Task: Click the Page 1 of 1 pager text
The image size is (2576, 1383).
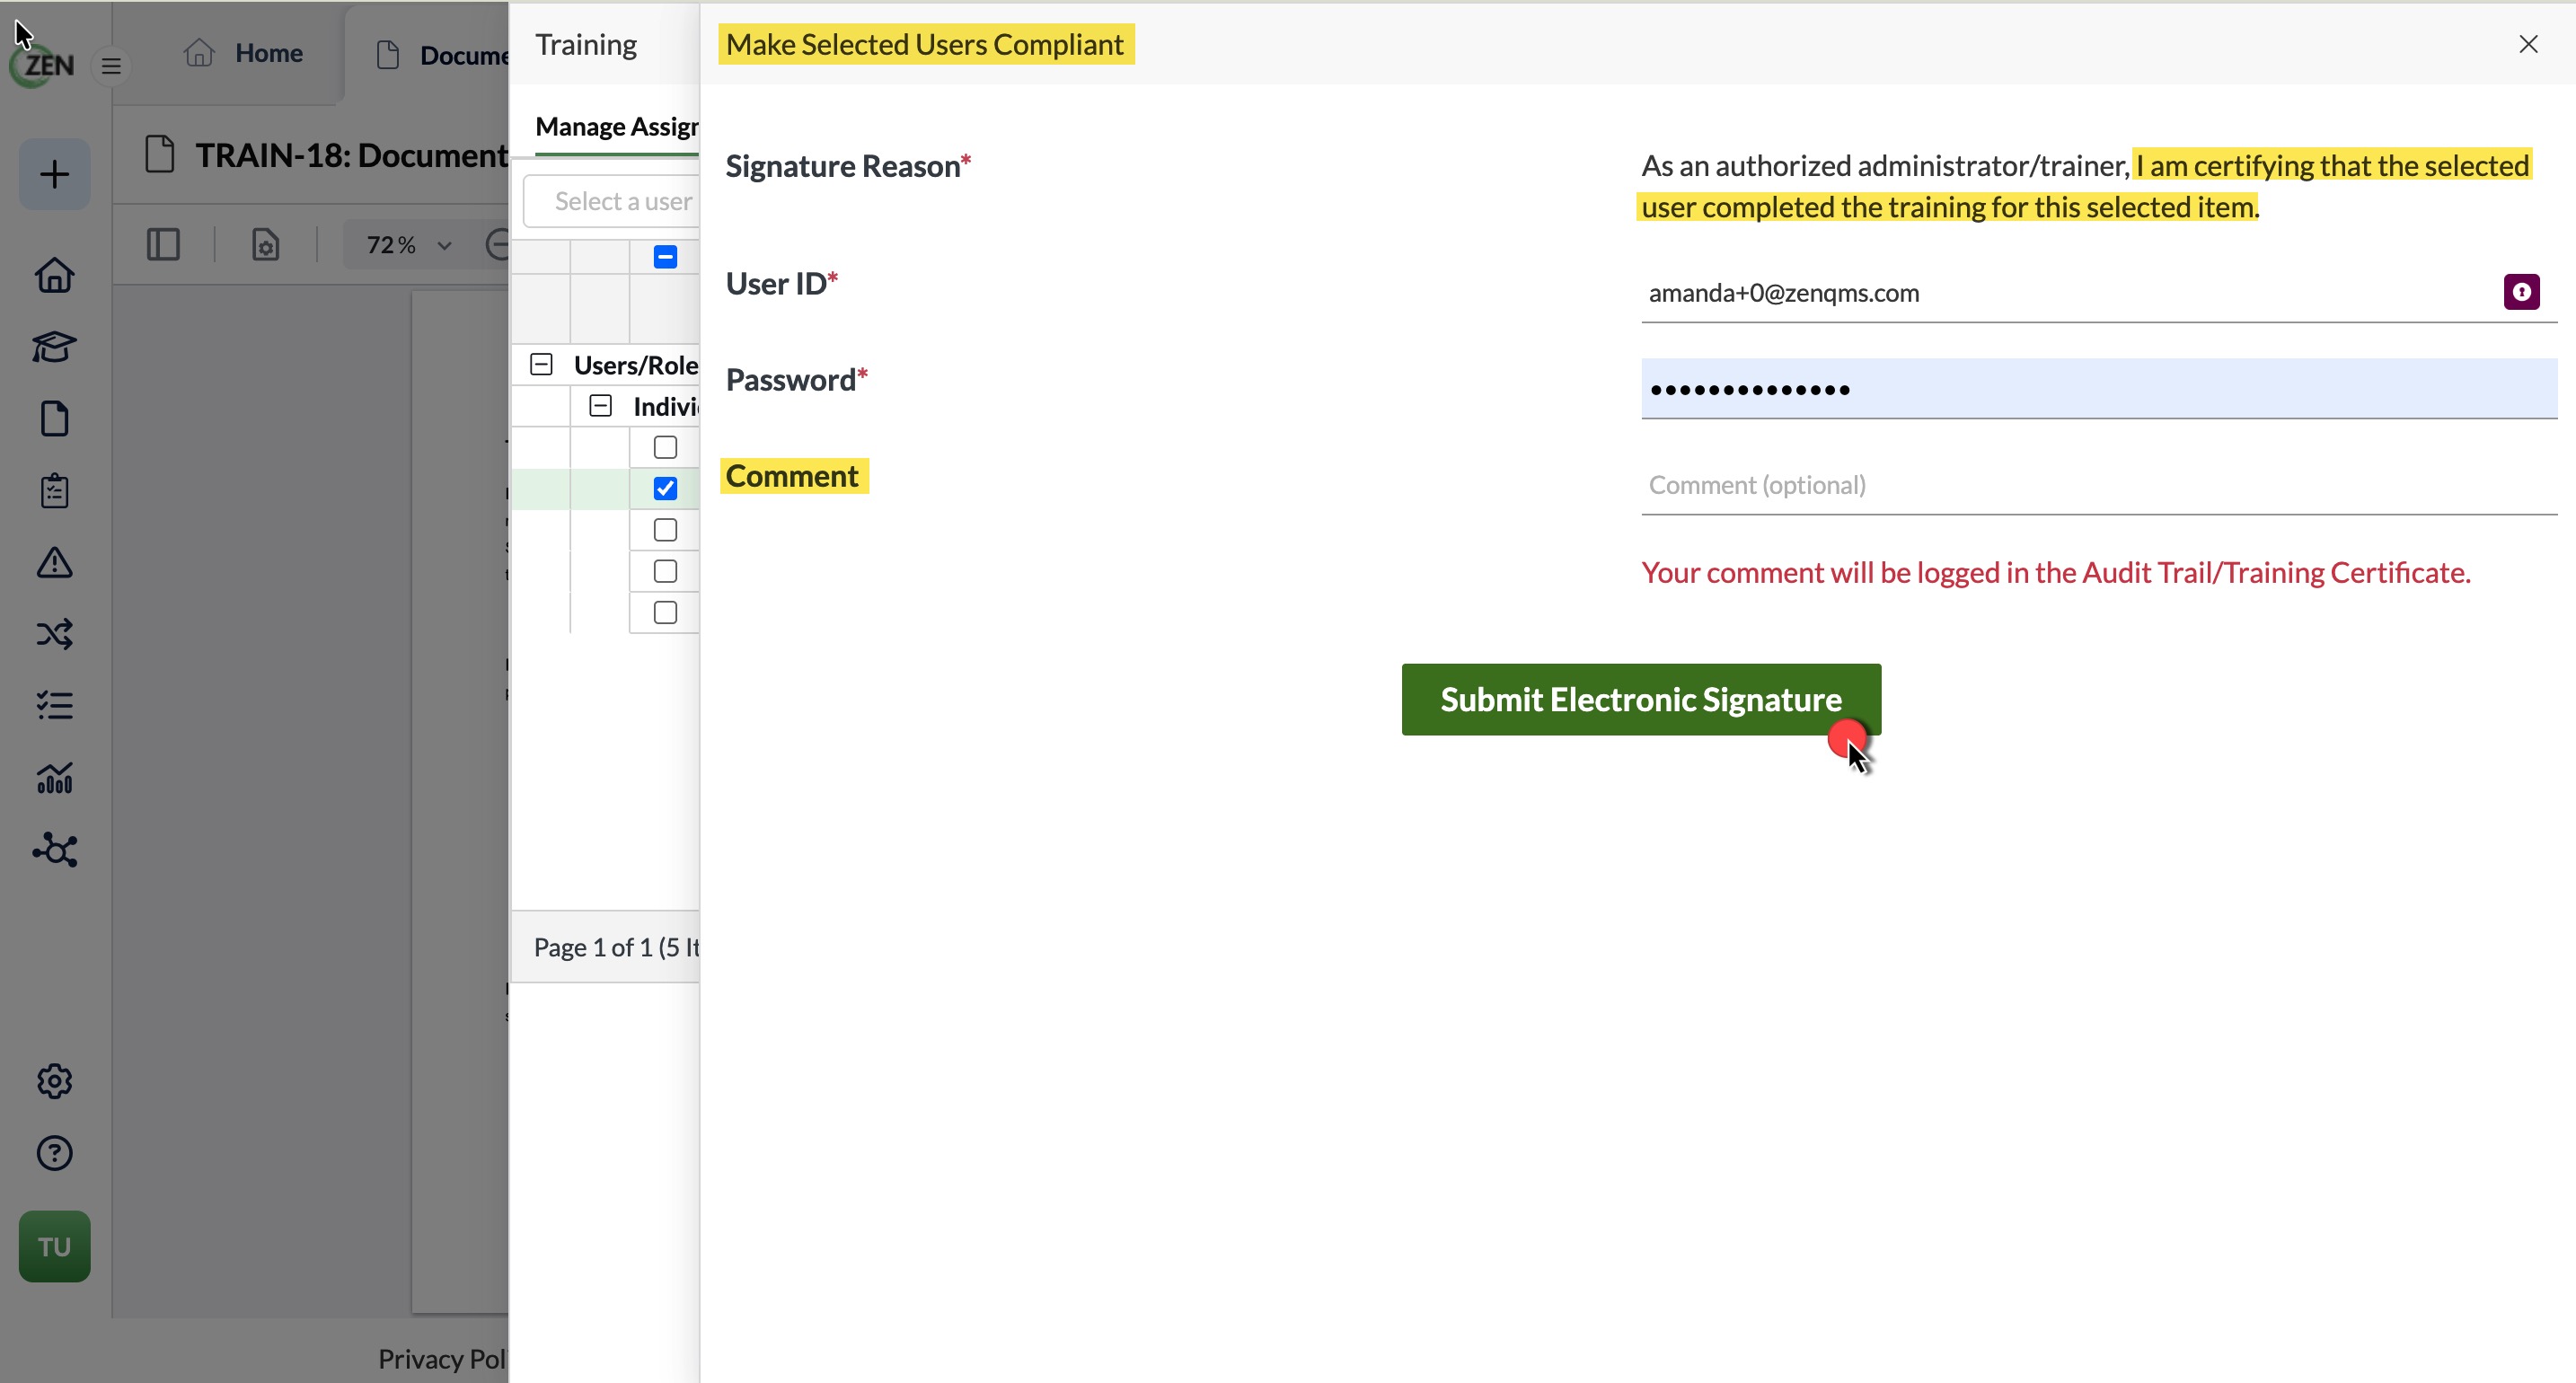Action: coord(617,947)
